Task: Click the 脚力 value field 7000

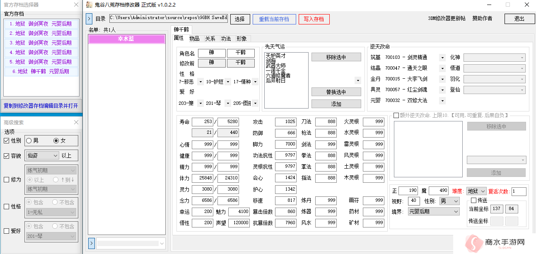Action: point(285,144)
